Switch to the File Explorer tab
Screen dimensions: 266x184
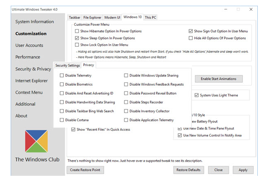tap(92, 17)
